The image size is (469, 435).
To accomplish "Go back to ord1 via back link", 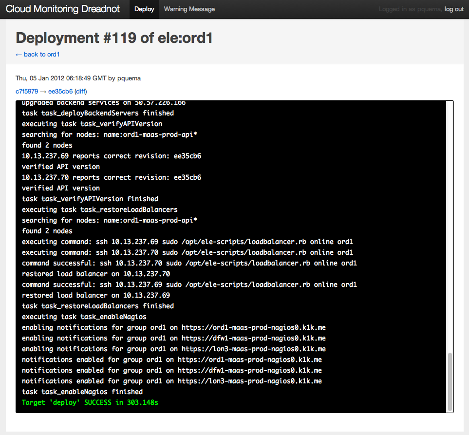I will coord(38,55).
